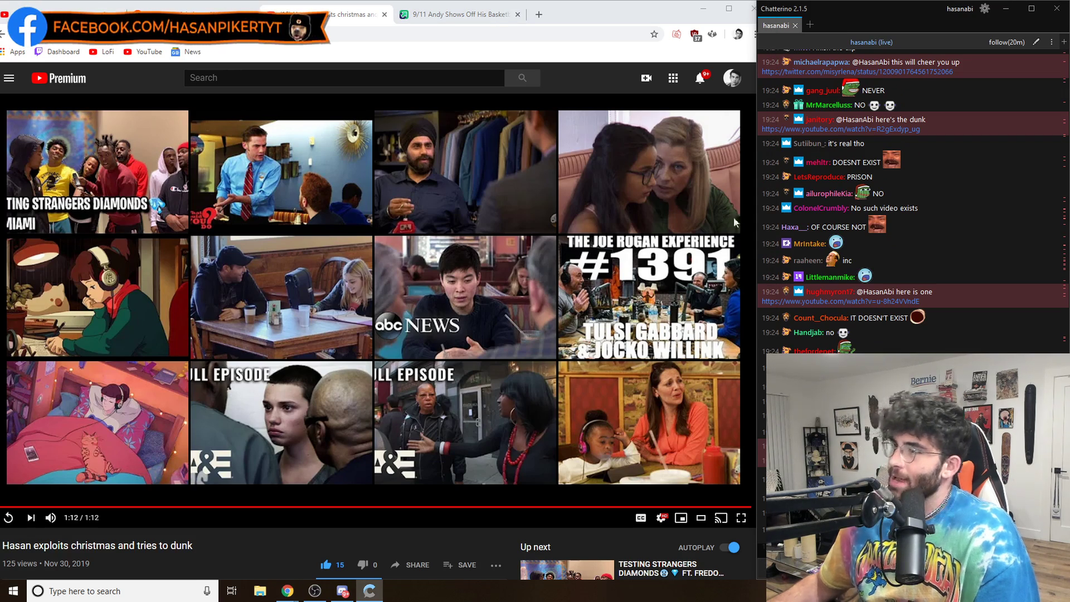1070x602 pixels.
Task: Open Chatterino settings gear
Action: pos(984,9)
